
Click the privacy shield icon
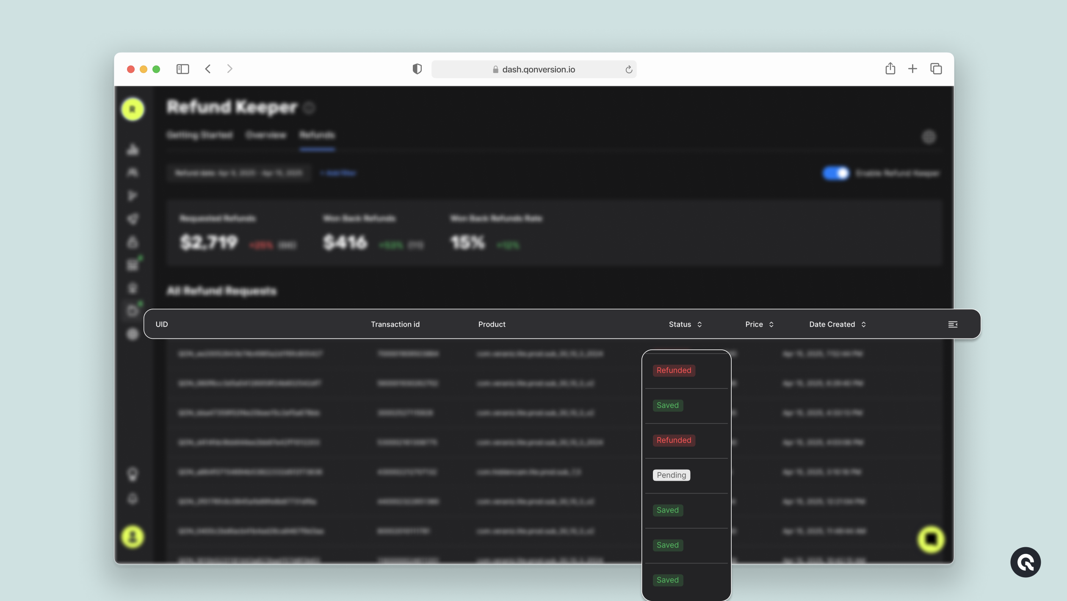click(417, 69)
